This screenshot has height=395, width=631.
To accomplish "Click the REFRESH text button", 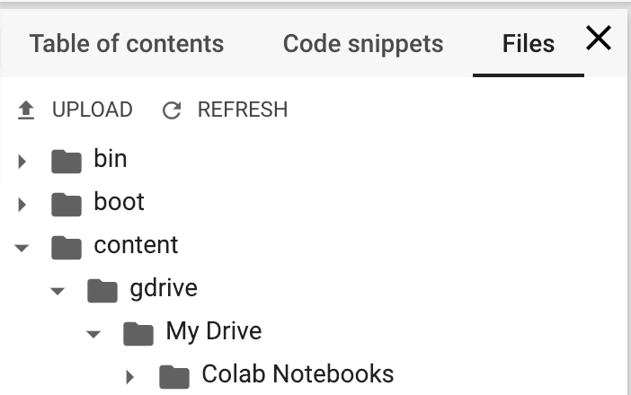I will click(243, 110).
